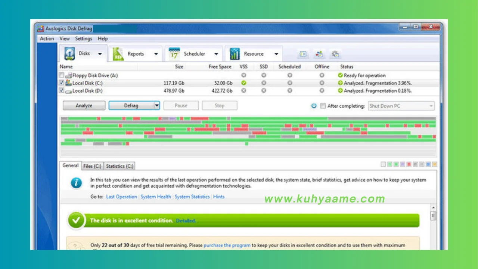Click the Analyze button
478x269 pixels.
[84, 106]
